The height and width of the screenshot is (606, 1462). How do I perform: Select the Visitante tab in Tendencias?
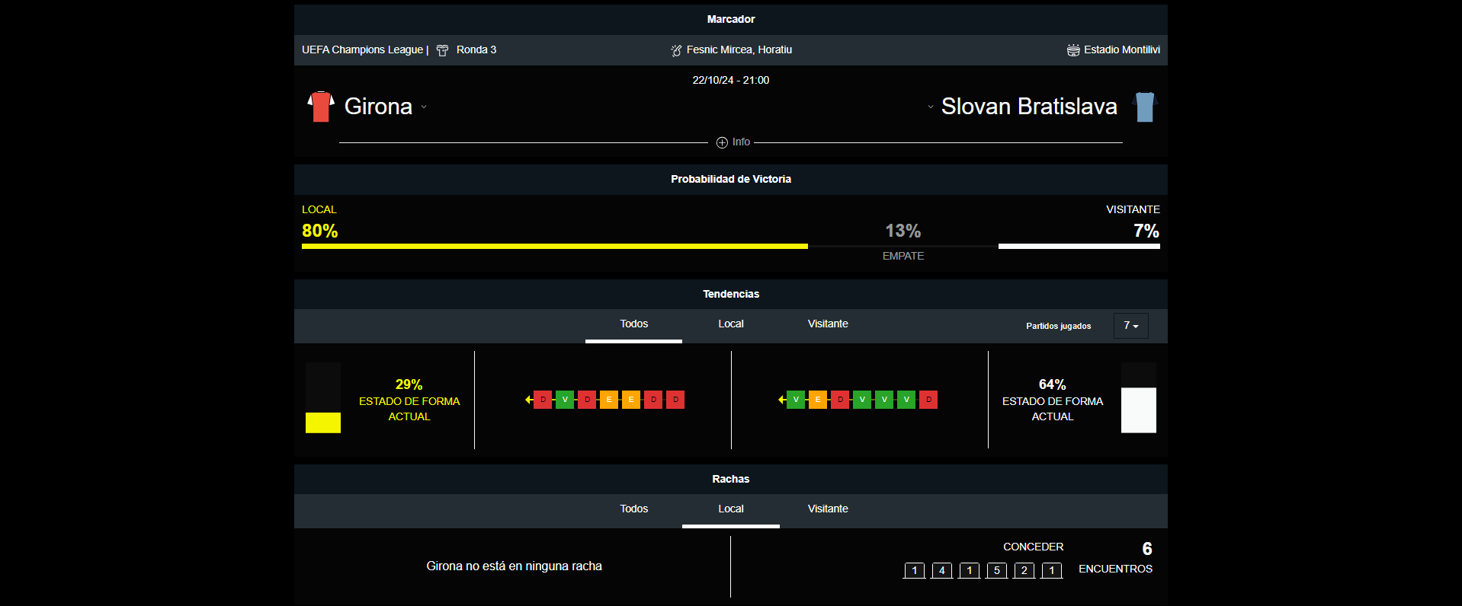click(x=828, y=324)
